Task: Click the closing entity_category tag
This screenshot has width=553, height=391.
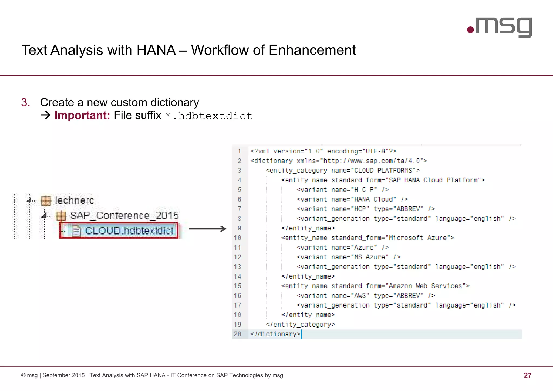Action: 301,325
